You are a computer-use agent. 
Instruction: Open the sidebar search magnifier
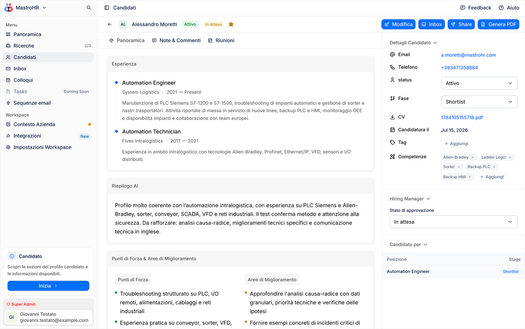coord(89,8)
